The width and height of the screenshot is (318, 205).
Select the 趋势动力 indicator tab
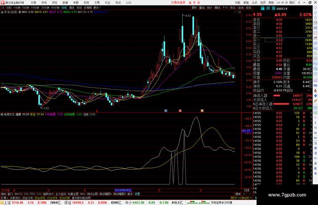(48, 194)
